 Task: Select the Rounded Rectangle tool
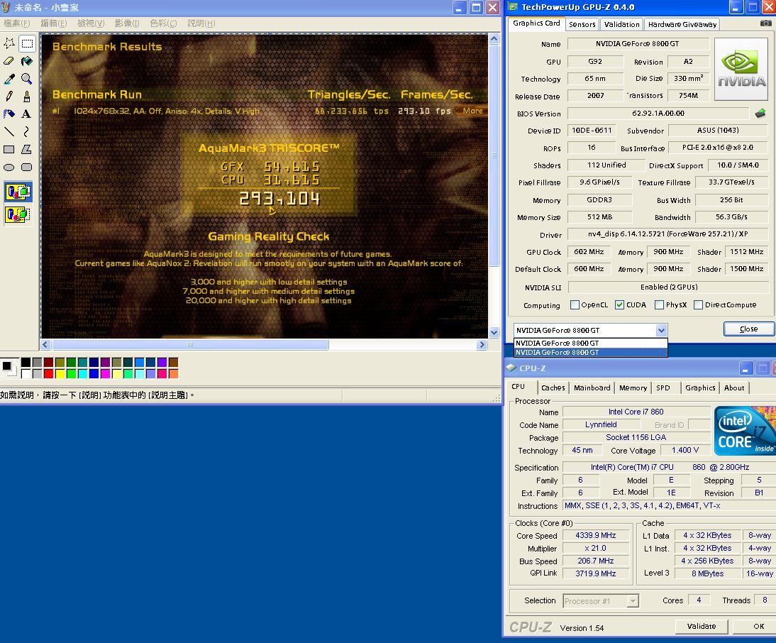pyautogui.click(x=27, y=167)
